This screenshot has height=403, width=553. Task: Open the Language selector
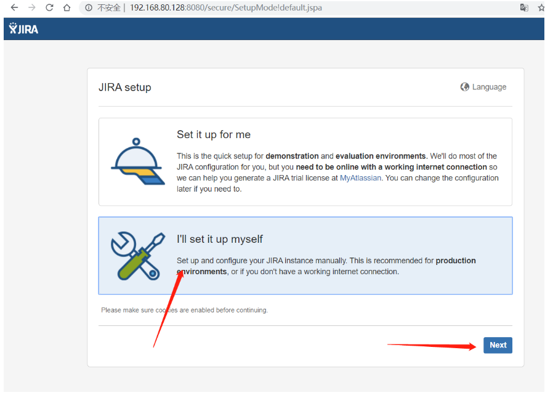pos(483,87)
